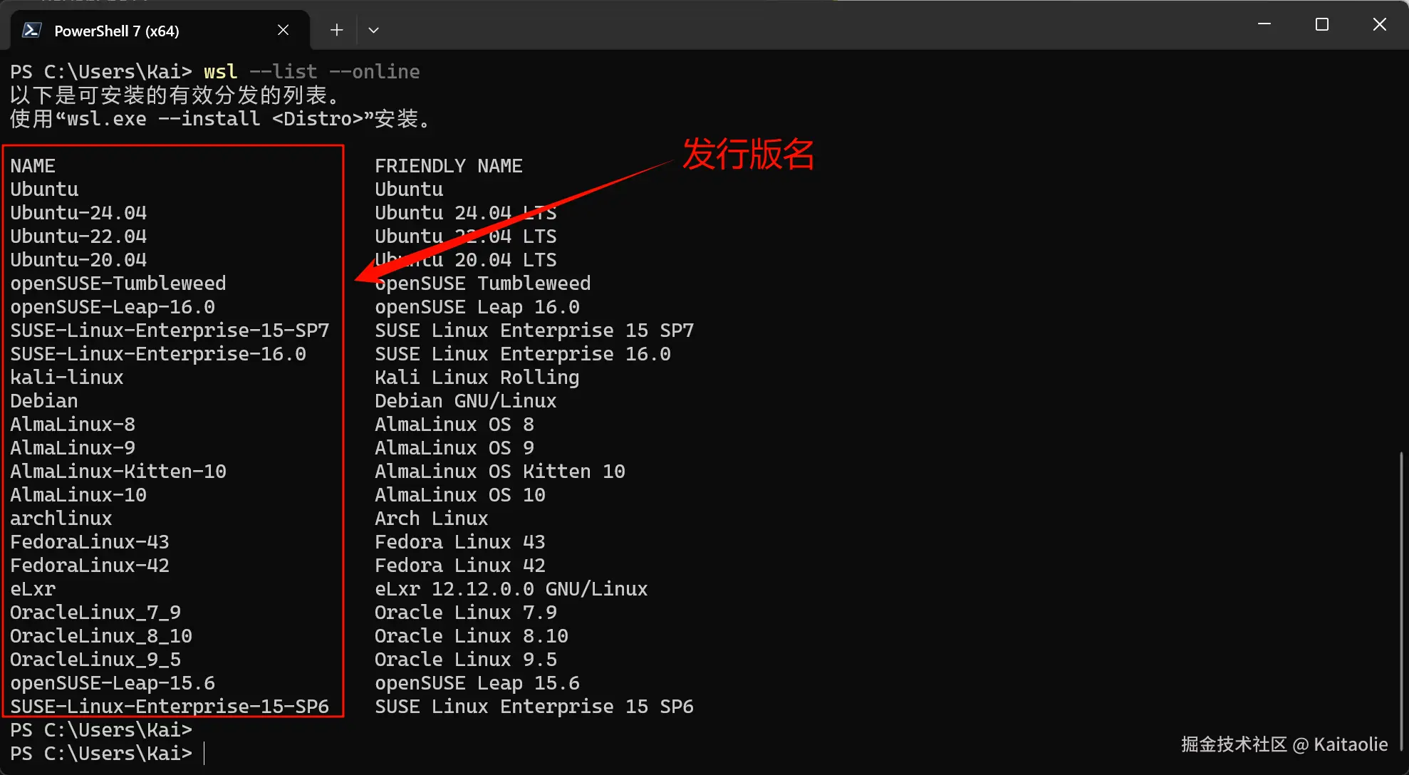Click the Debian distro name
The image size is (1409, 775).
[44, 401]
